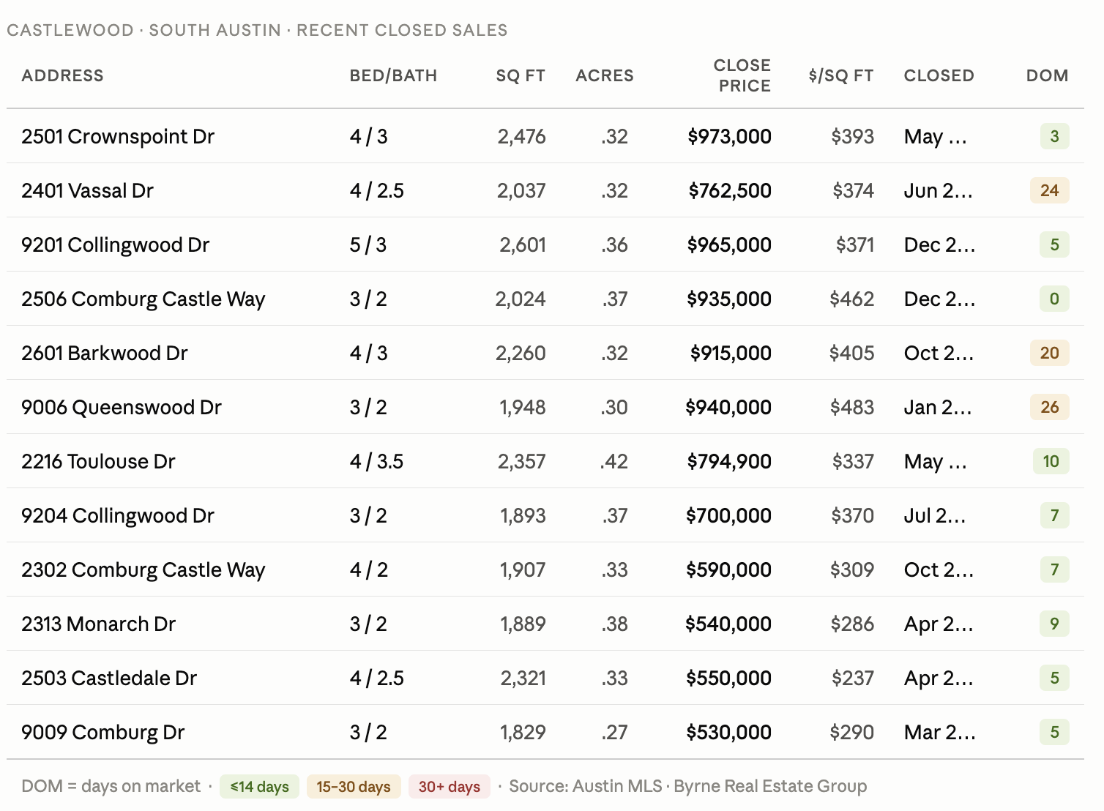The image size is (1104, 811).
Task: Select the 2313 Monarch Dr address
Action: point(98,624)
